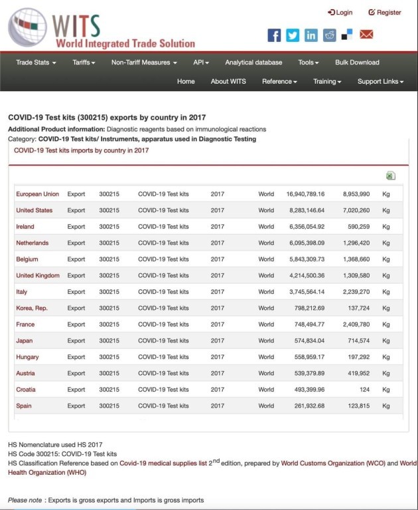The height and width of the screenshot is (510, 418).
Task: Select the Korea, Rep. country link
Action: [x=32, y=308]
